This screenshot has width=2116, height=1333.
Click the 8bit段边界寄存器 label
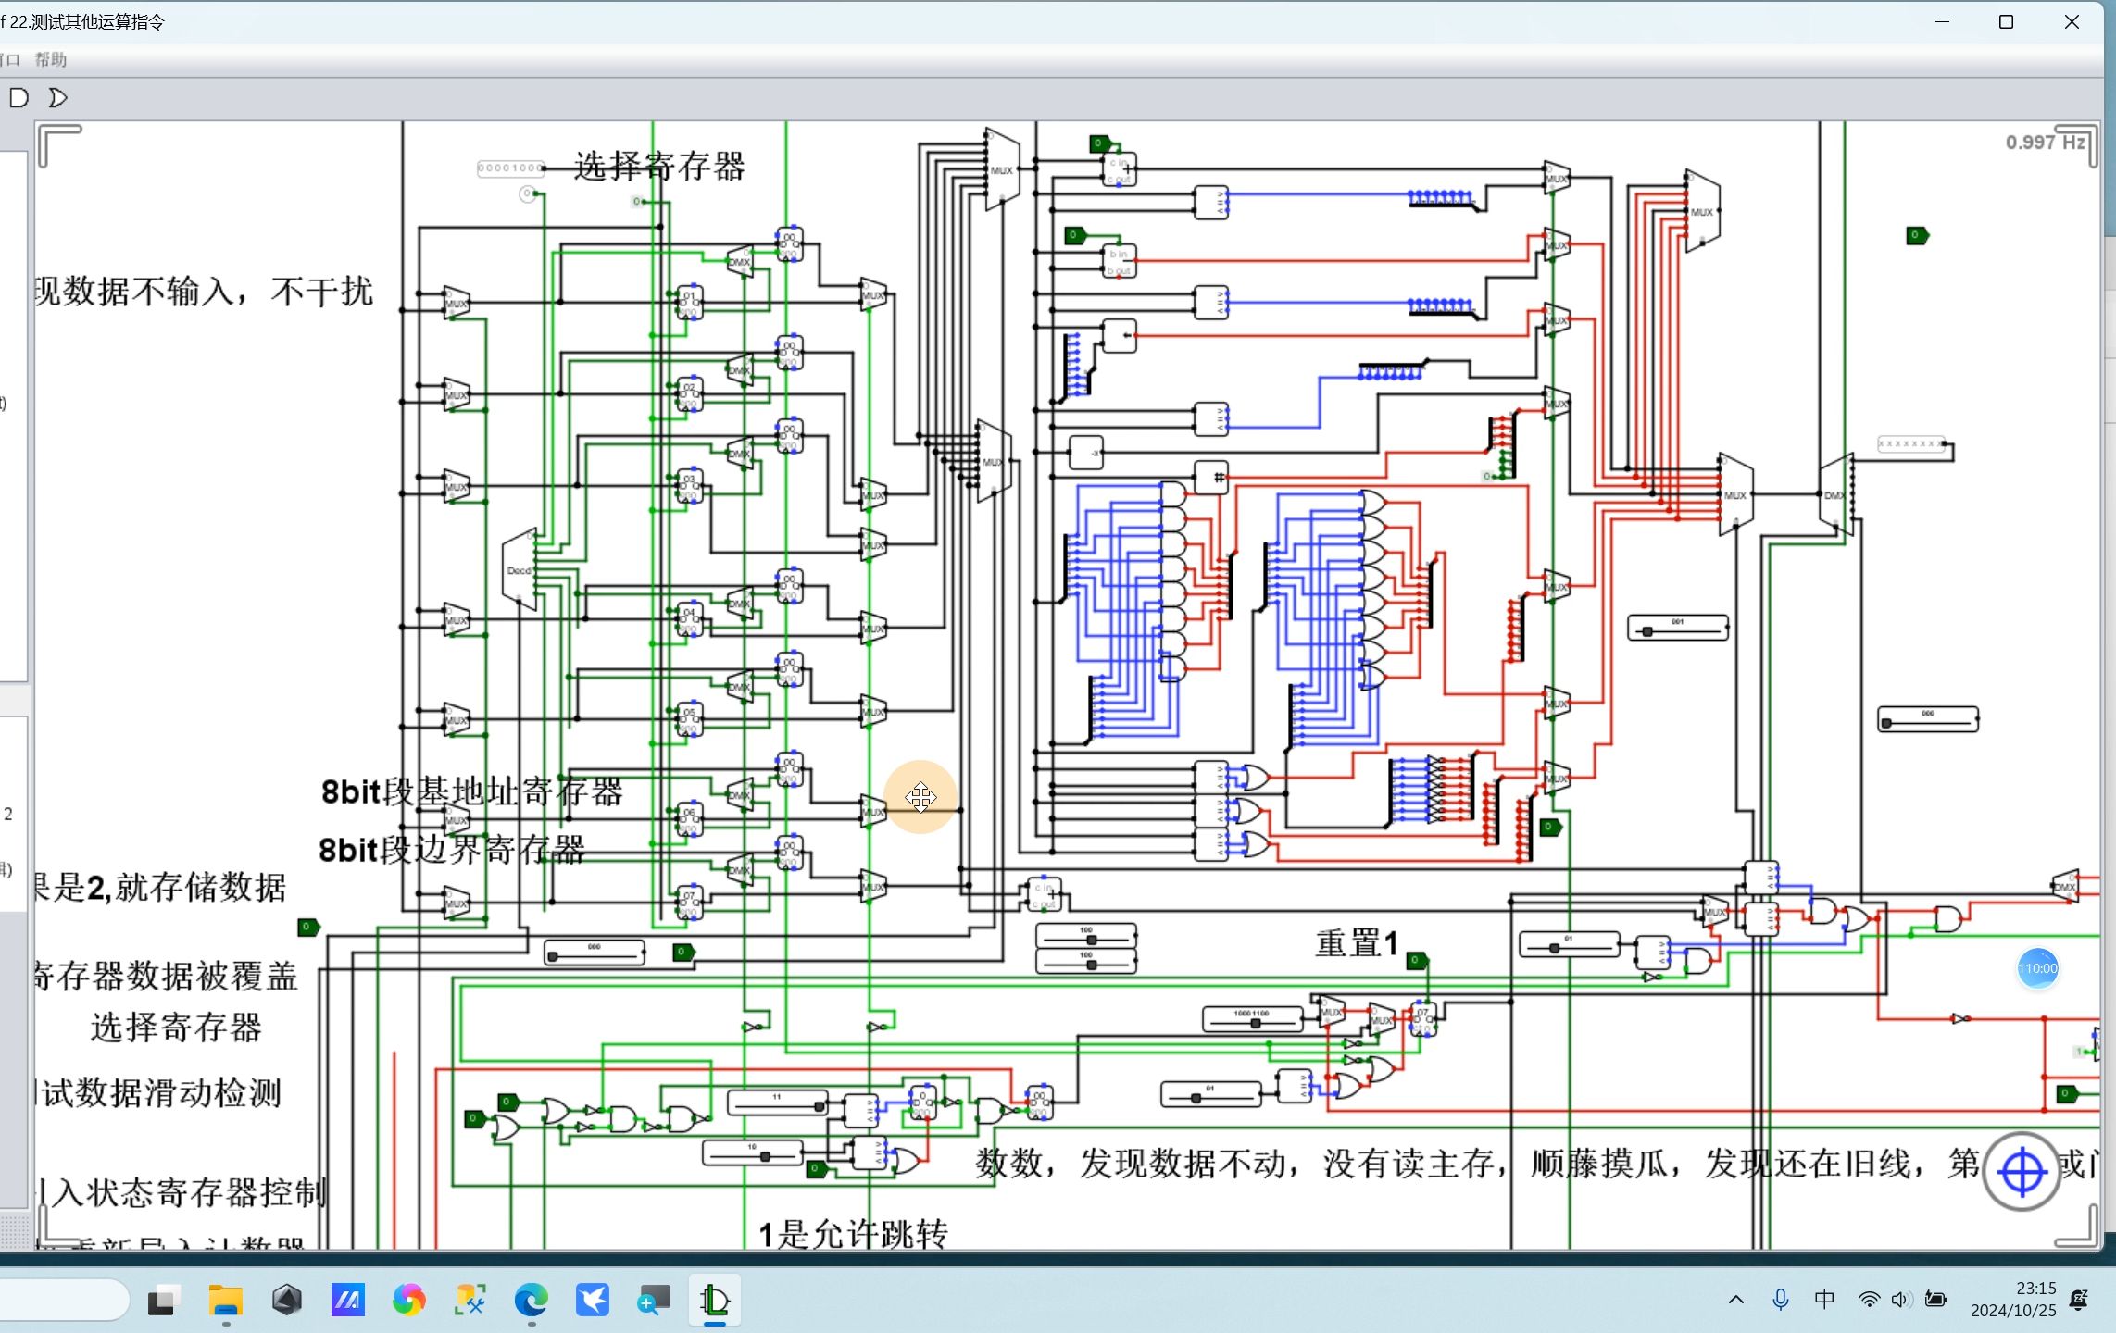[x=452, y=850]
